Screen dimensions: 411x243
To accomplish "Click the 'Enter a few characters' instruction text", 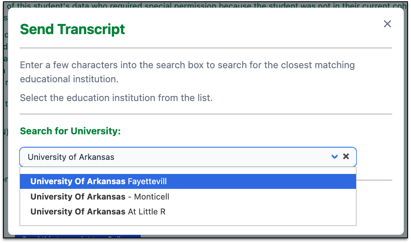I will click(x=188, y=72).
